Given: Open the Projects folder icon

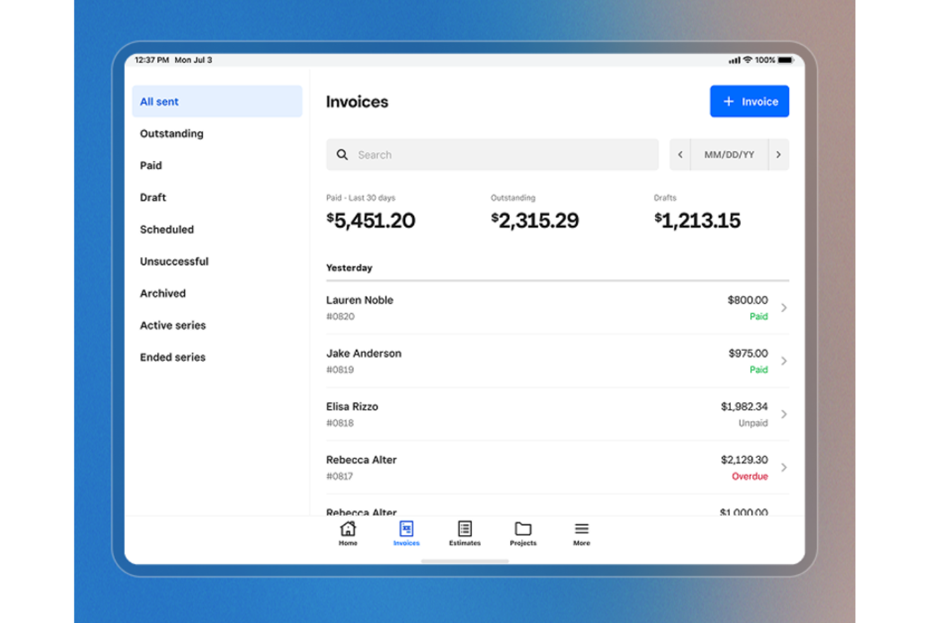Looking at the screenshot, I should tap(523, 529).
